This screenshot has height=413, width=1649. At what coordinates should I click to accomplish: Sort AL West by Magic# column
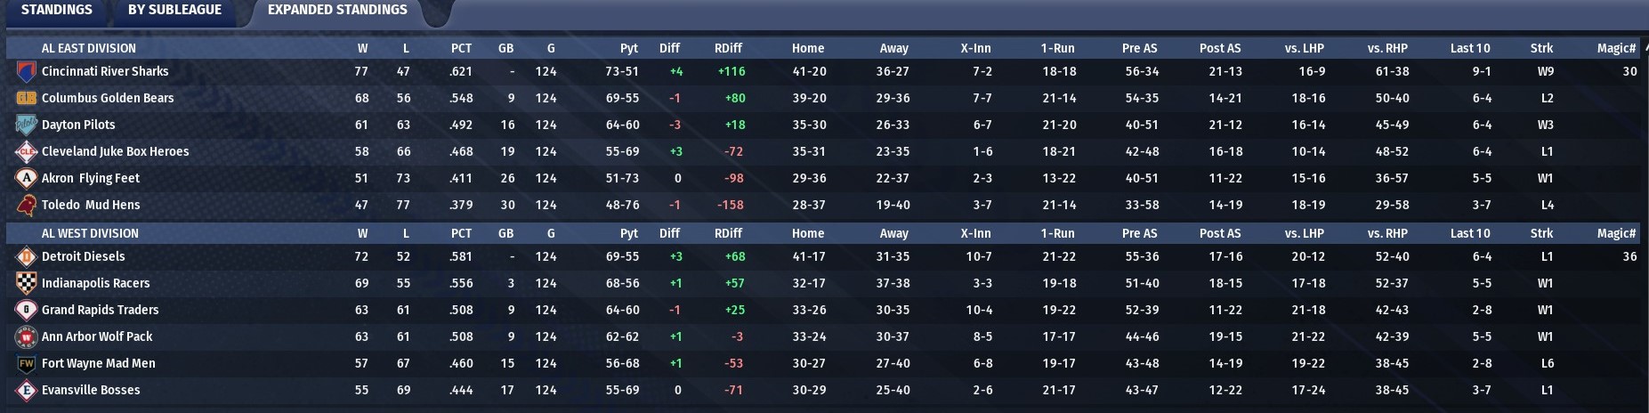coord(1616,233)
